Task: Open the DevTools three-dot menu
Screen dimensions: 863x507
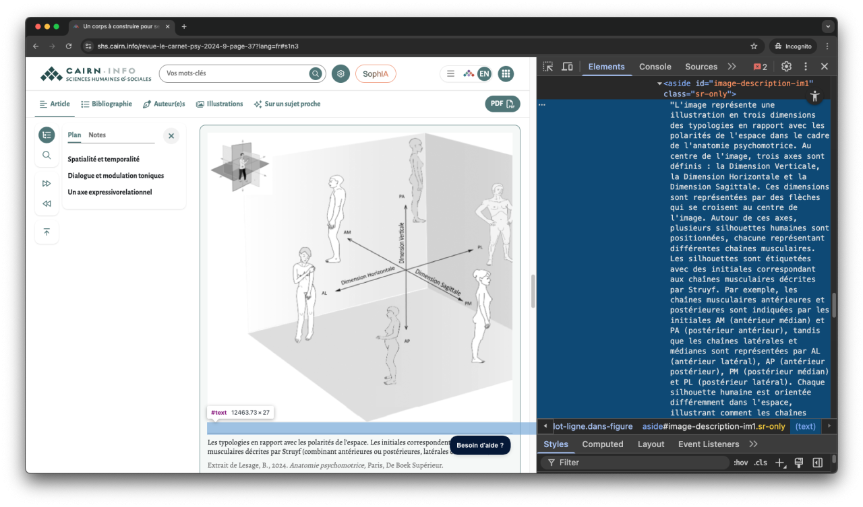Action: click(x=806, y=67)
